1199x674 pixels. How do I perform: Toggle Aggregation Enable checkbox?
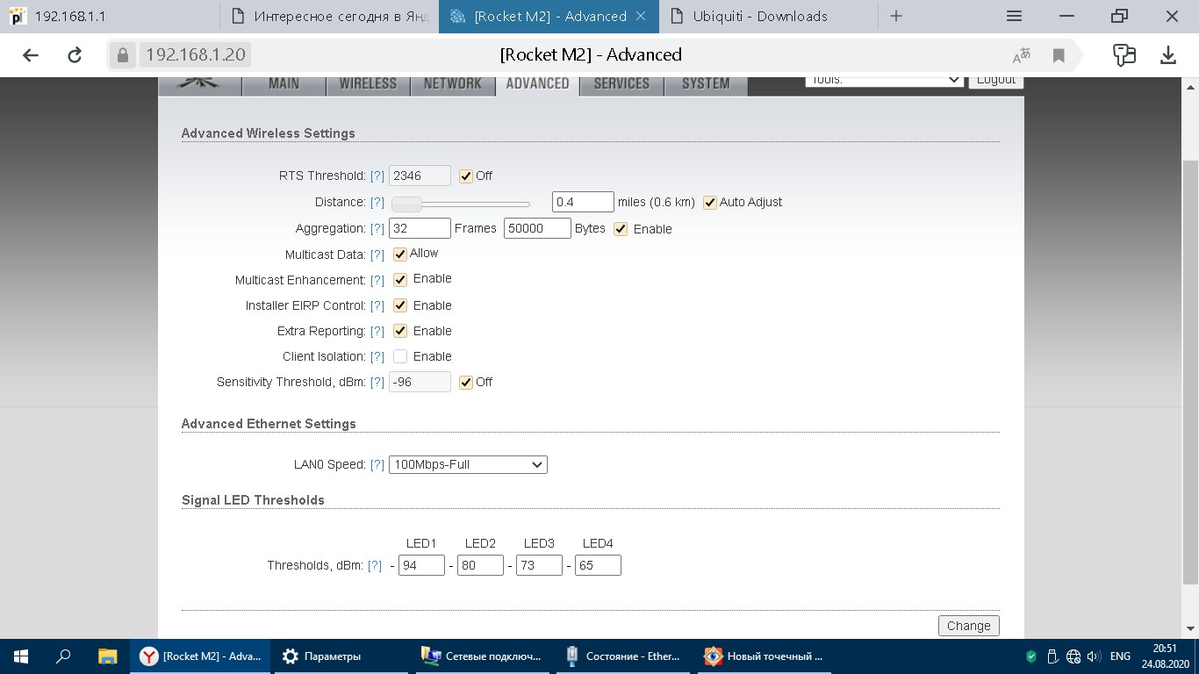(x=621, y=229)
